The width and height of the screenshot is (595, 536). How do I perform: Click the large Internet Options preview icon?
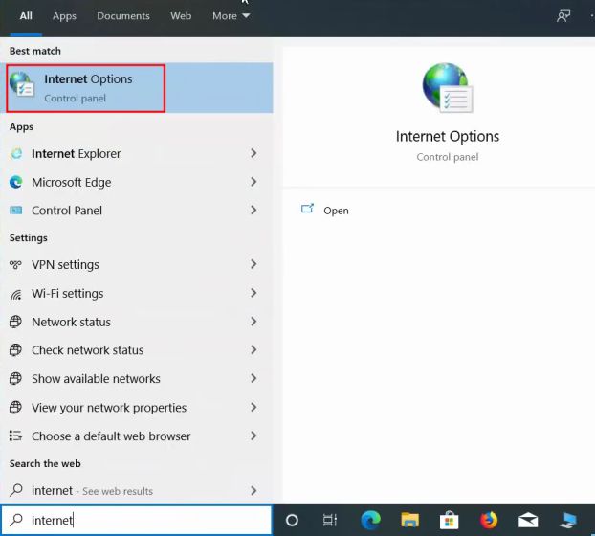(448, 88)
